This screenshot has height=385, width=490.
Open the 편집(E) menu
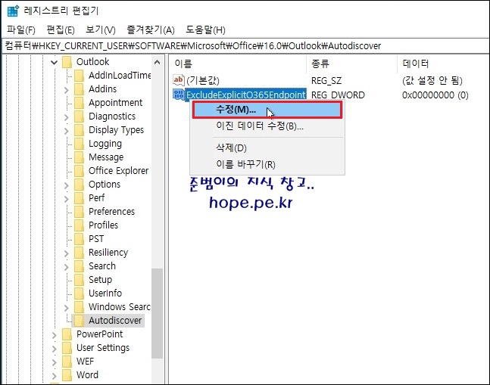click(61, 30)
